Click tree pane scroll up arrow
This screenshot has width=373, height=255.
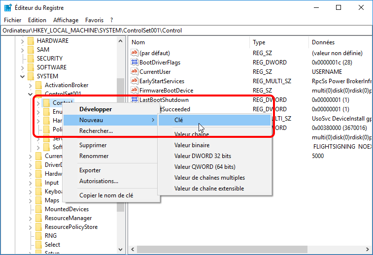[x=120, y=41]
